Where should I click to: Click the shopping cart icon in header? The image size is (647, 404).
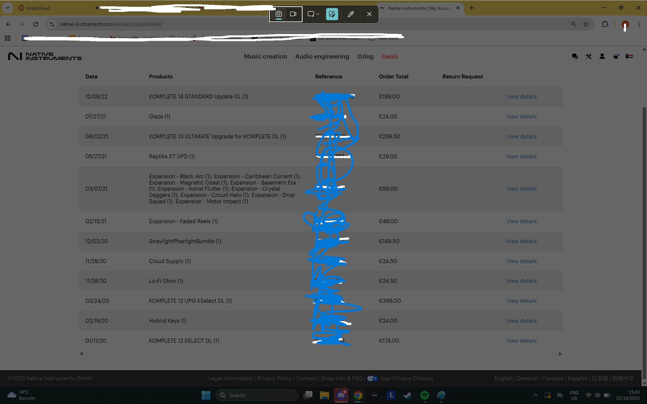click(x=616, y=56)
